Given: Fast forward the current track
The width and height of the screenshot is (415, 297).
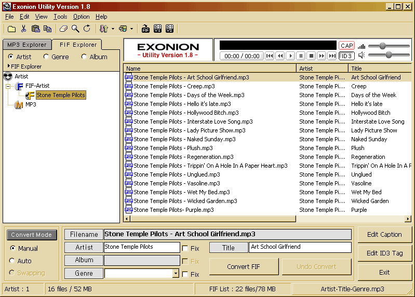Looking at the screenshot, I should [322, 56].
